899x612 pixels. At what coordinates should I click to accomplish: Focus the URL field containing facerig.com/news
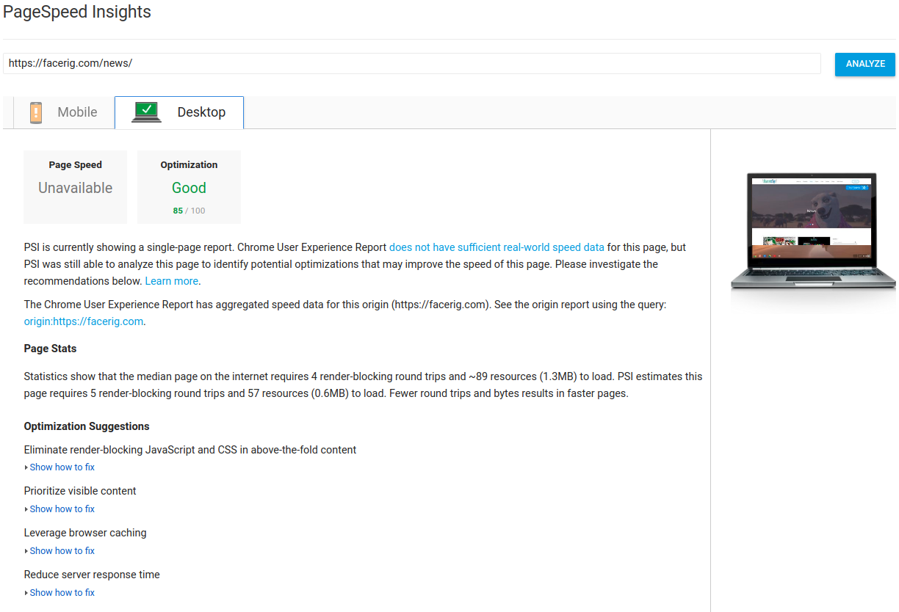pyautogui.click(x=412, y=63)
